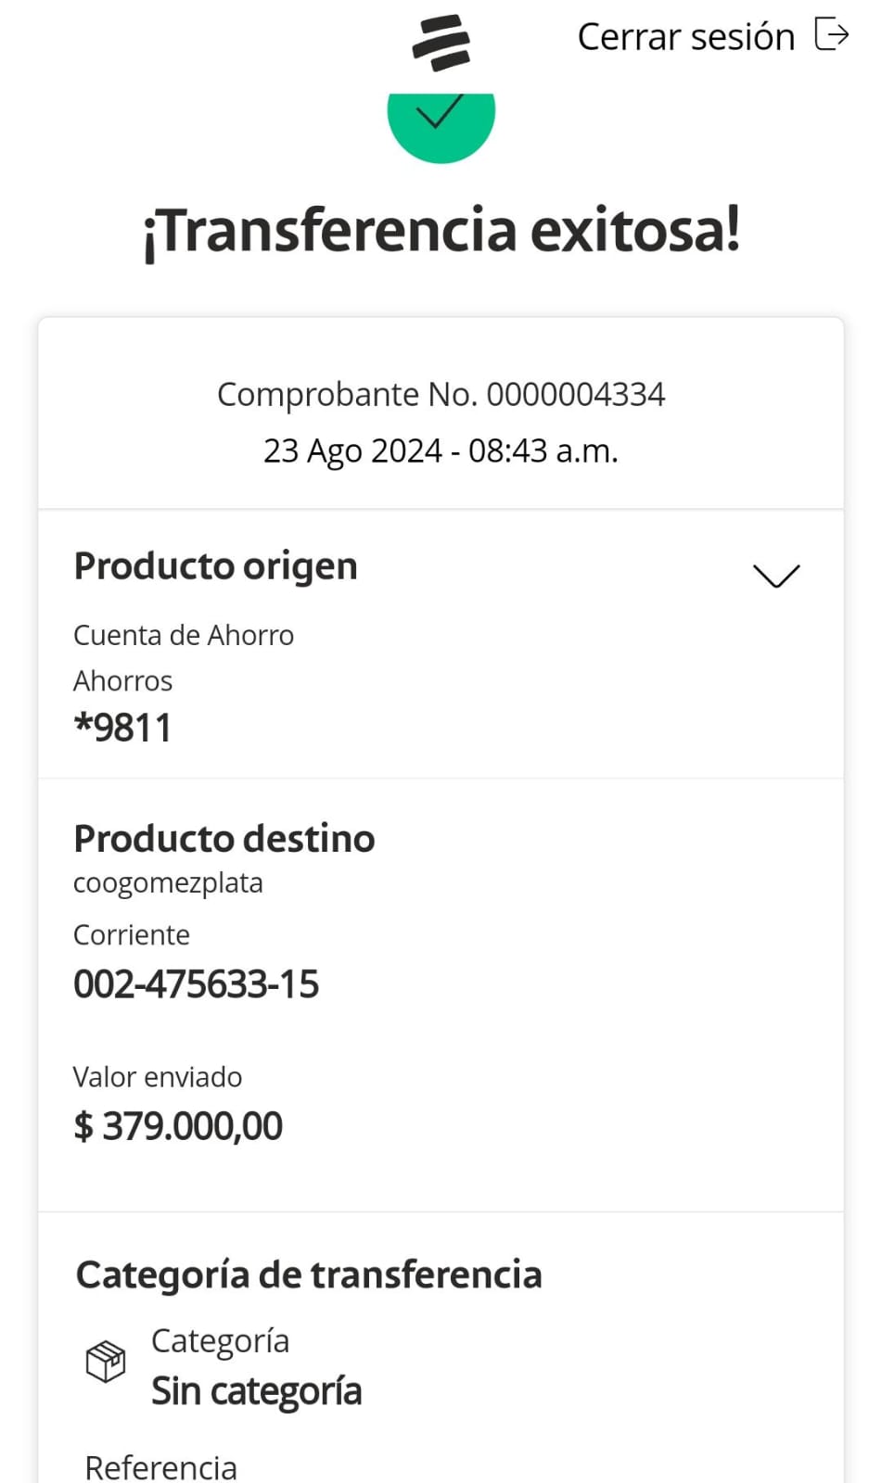This screenshot has width=882, height=1483.
Task: Click the Producto origen heading
Action: [215, 566]
